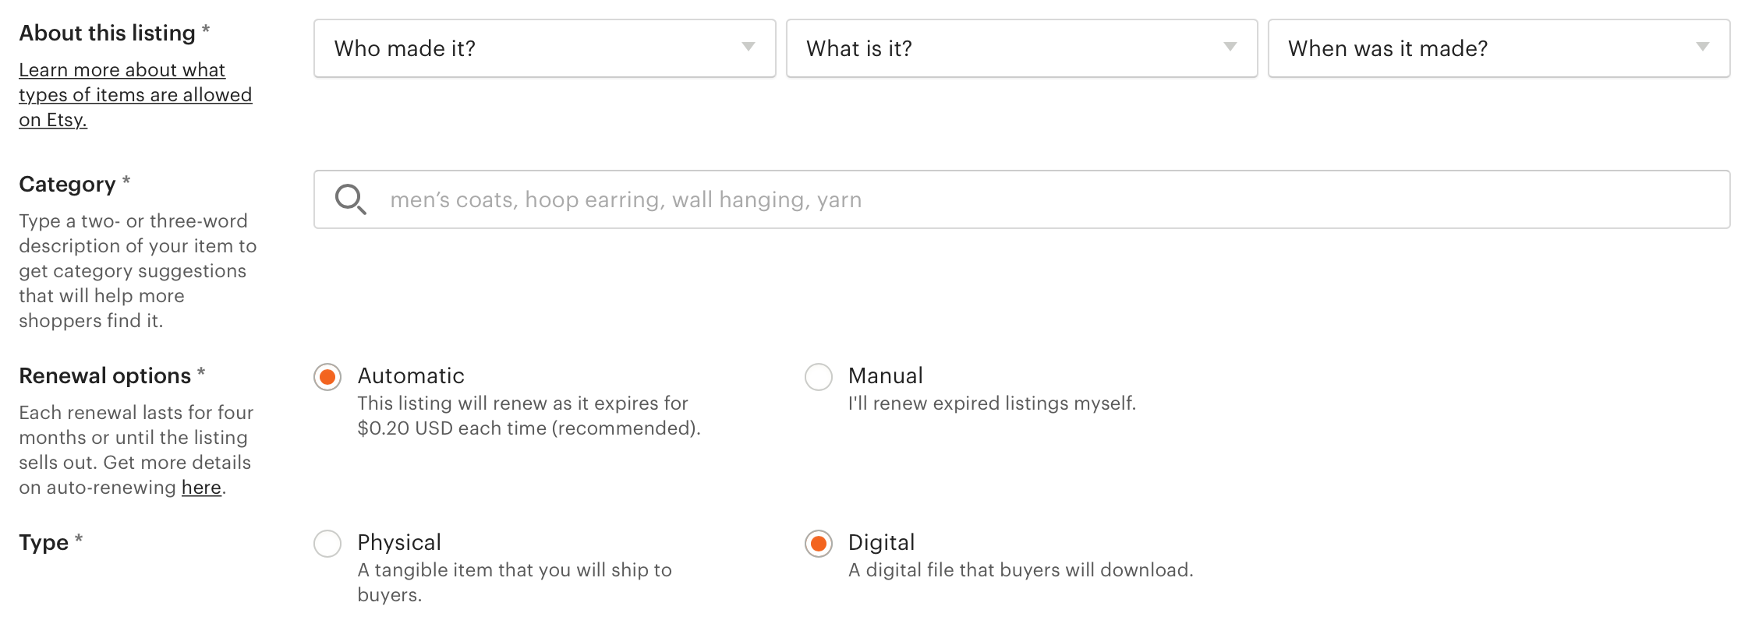
Task: Choose Physical listing type
Action: [327, 543]
